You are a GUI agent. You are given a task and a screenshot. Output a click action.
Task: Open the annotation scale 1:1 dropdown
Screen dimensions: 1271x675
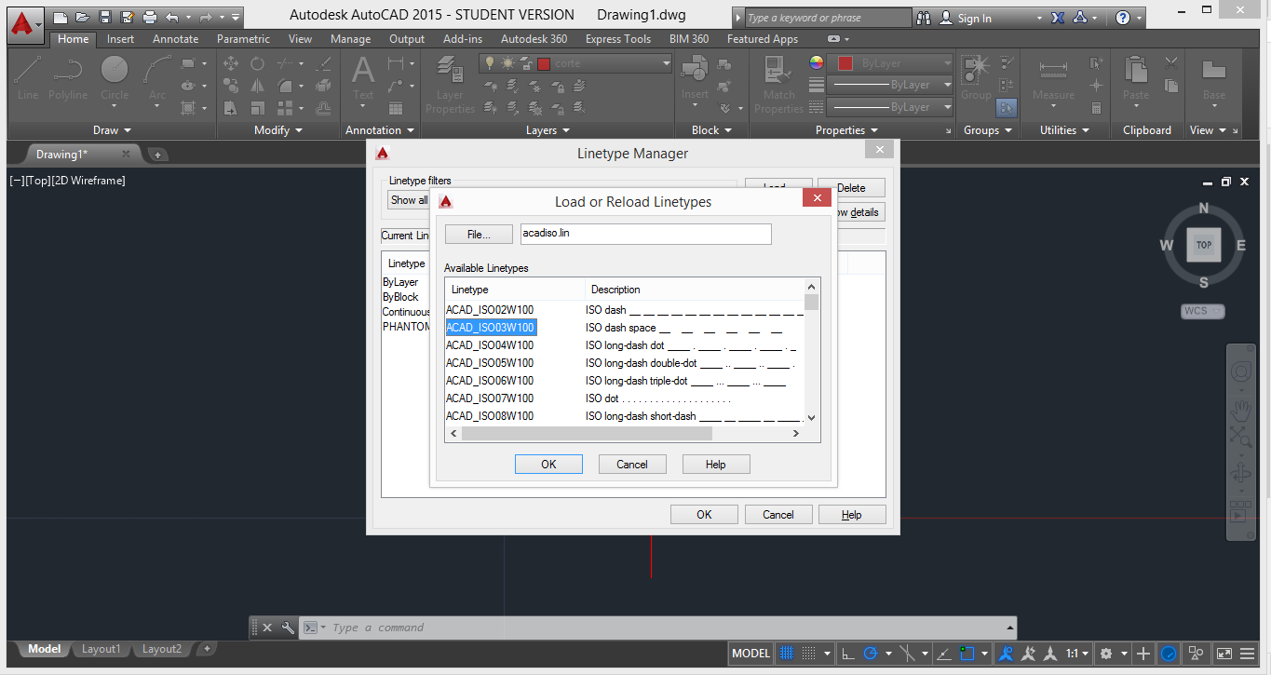click(1077, 654)
